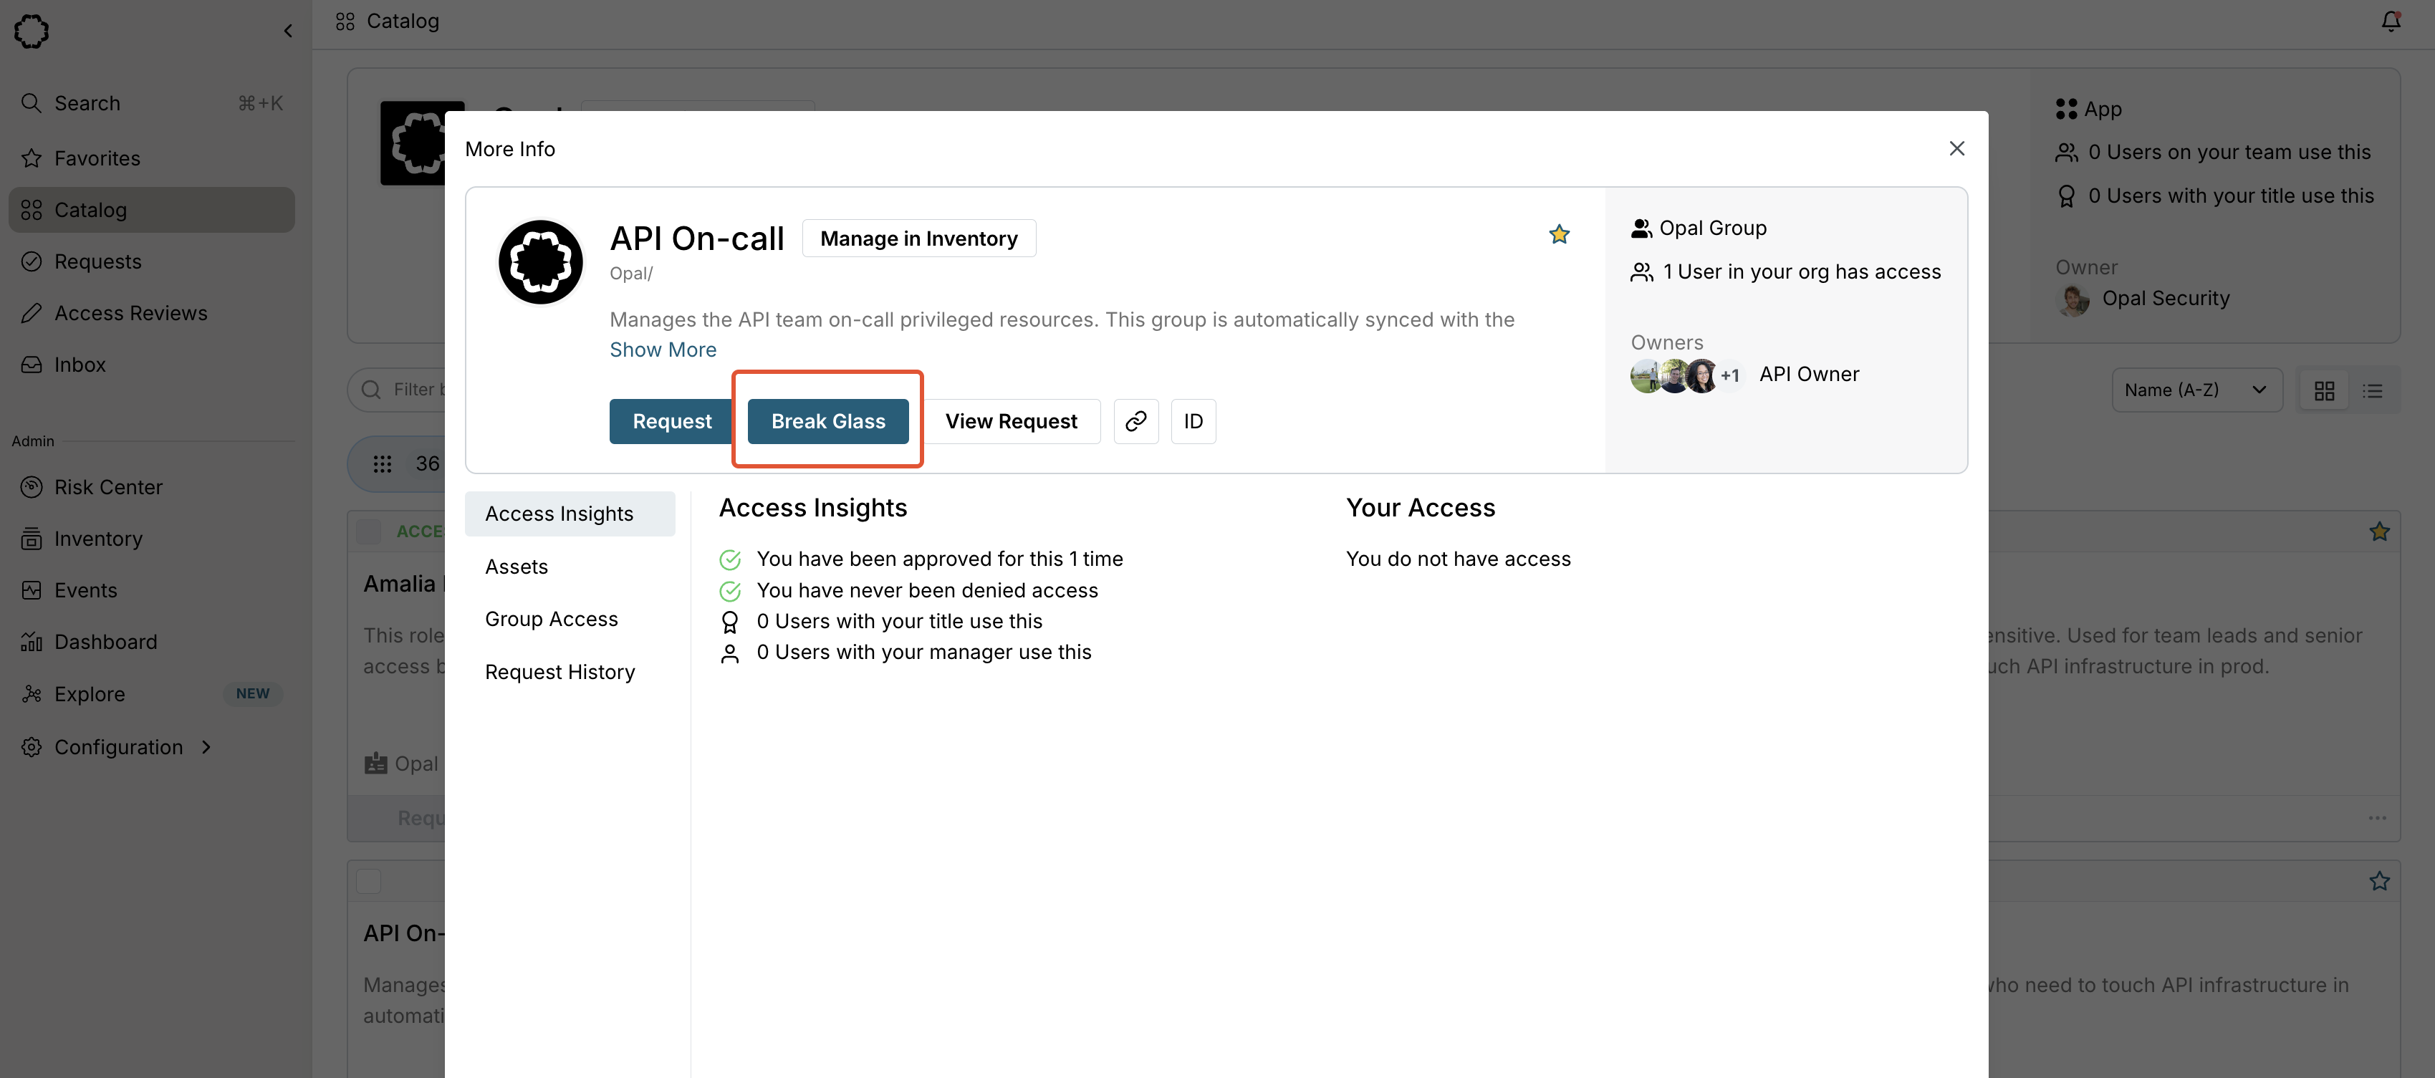This screenshot has height=1078, width=2435.
Task: Close the More Info dialog
Action: point(1956,148)
